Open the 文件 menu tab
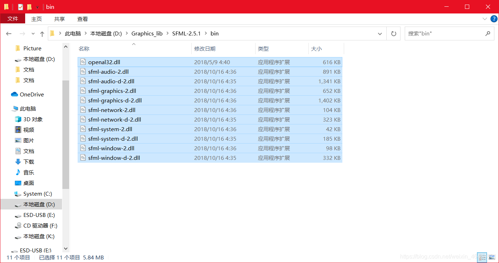The width and height of the screenshot is (499, 263). point(13,18)
